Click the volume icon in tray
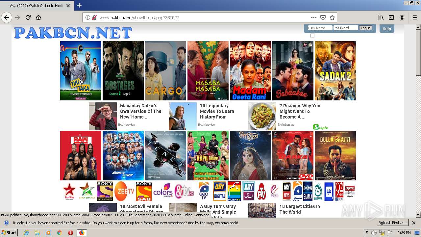 (x=374, y=233)
